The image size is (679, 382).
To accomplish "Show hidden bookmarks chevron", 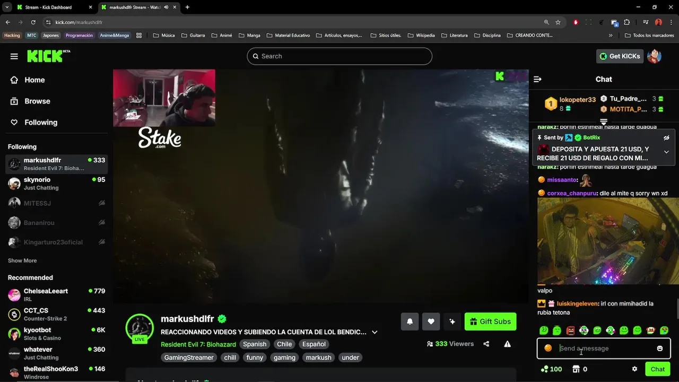I will 611,36.
